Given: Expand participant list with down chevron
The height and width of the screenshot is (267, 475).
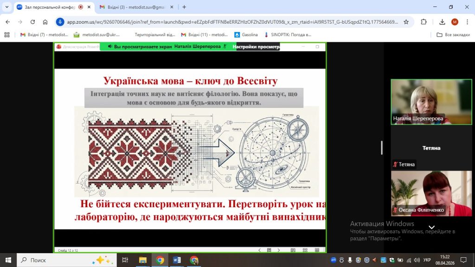Looking at the screenshot, I should click(431, 228).
